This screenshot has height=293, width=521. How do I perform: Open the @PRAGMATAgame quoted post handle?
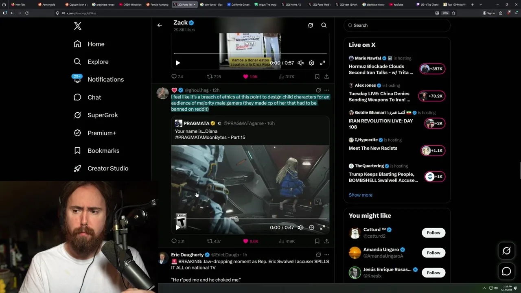[x=243, y=123]
